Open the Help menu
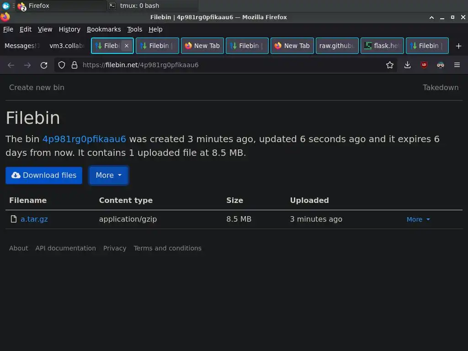Viewport: 468px width, 351px height. pyautogui.click(x=155, y=29)
